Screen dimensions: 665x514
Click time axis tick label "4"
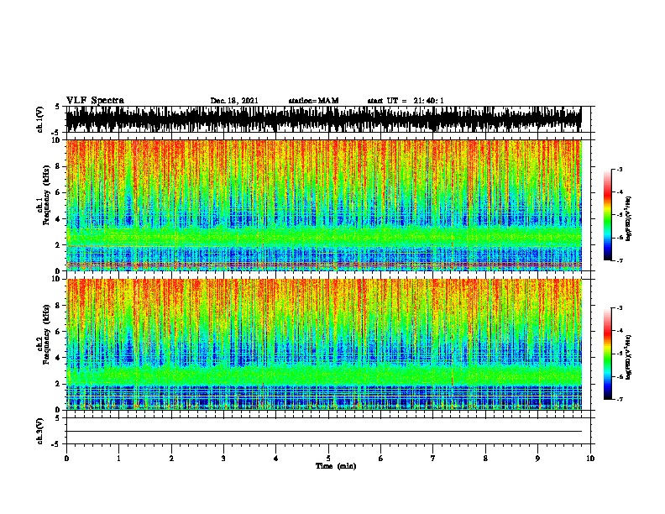275,458
